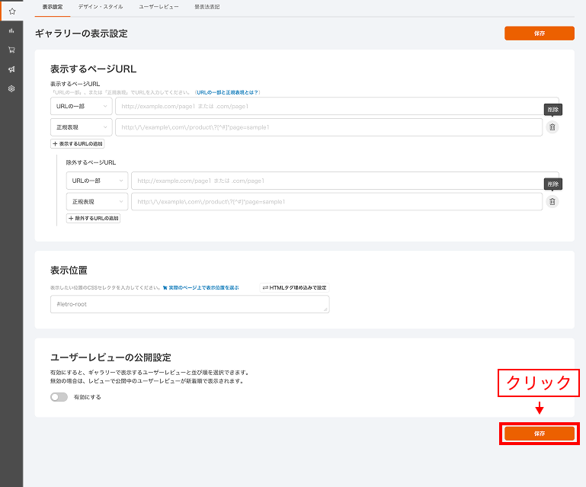This screenshot has width=586, height=487.
Task: Delete the 正規表現 row under 除外するページURL
Action: (552, 202)
